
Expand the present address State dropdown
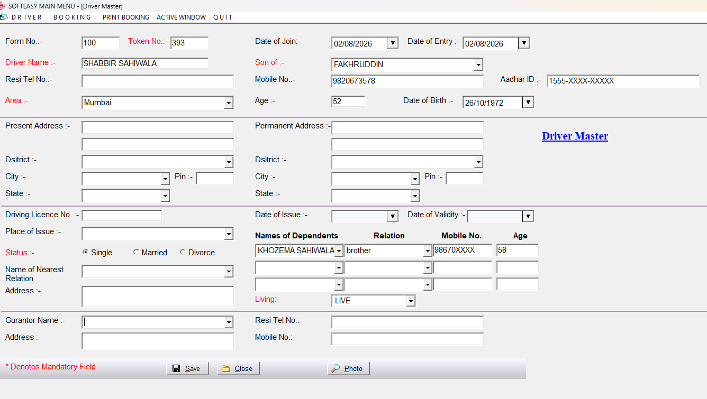(165, 196)
